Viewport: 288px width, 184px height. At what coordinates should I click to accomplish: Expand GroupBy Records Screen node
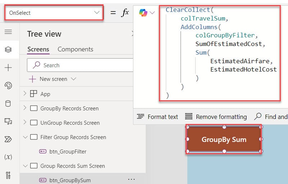coord(25,108)
